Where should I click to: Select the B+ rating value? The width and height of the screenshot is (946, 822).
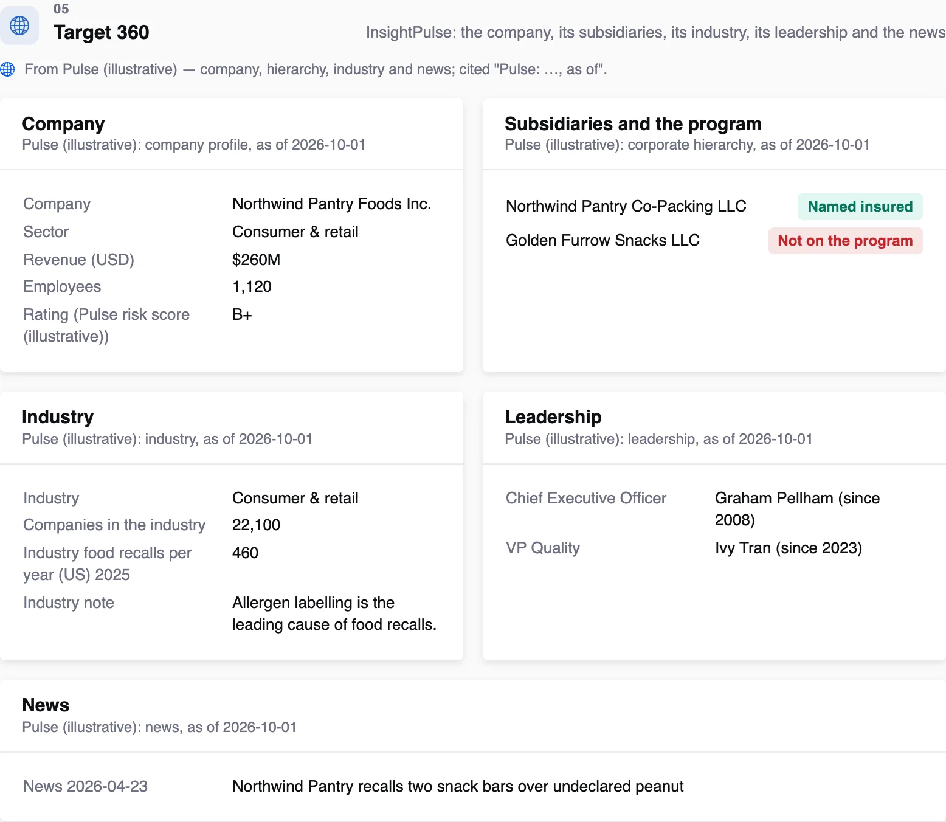click(242, 314)
